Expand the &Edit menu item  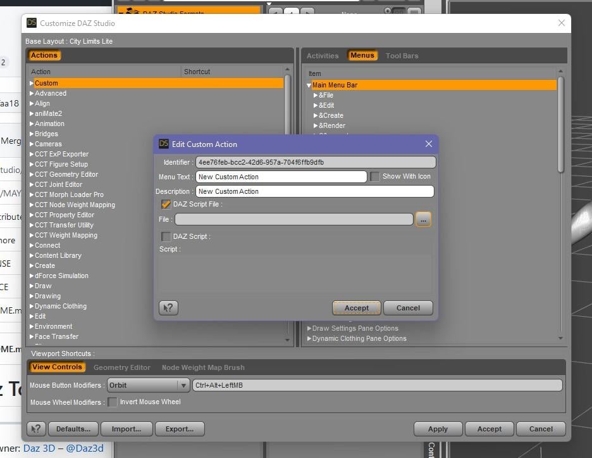(316, 106)
